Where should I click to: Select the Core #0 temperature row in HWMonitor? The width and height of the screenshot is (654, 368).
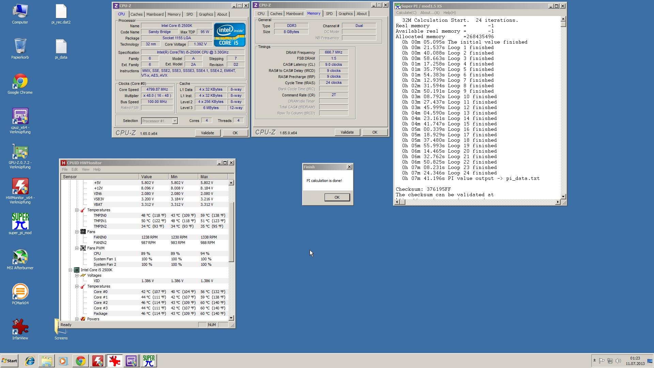point(145,292)
